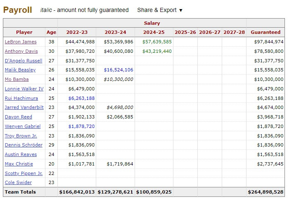
Task: Open Cole Swider player link
Action: pos(18,182)
